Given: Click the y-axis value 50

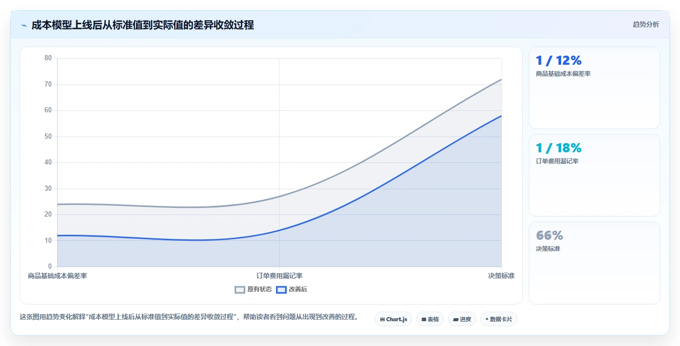Looking at the screenshot, I should pos(48,137).
